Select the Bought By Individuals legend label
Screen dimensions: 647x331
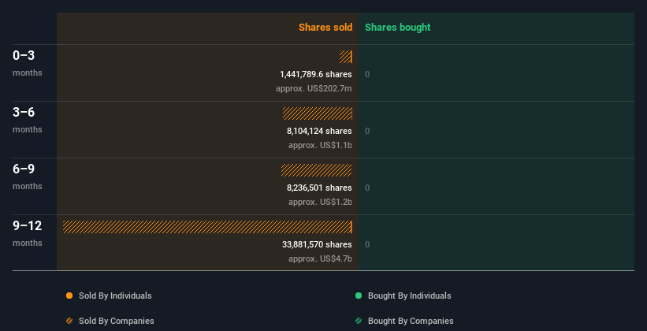[409, 296]
